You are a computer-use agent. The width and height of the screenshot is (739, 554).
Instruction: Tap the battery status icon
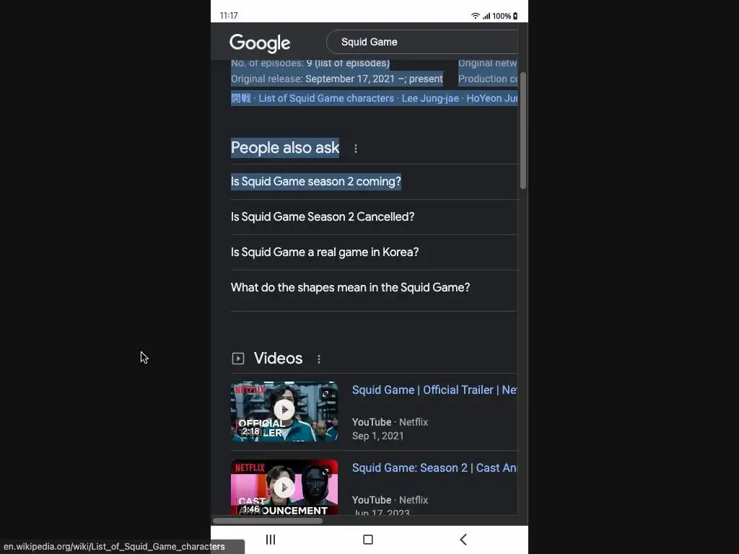tap(515, 16)
